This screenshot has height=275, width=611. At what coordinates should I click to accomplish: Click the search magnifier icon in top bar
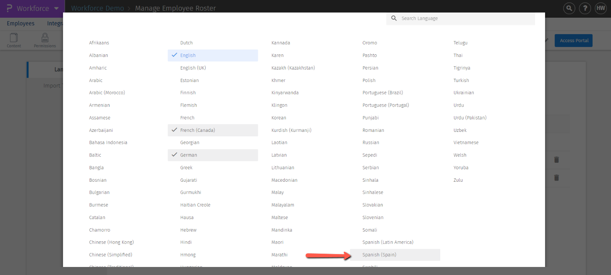pyautogui.click(x=569, y=8)
